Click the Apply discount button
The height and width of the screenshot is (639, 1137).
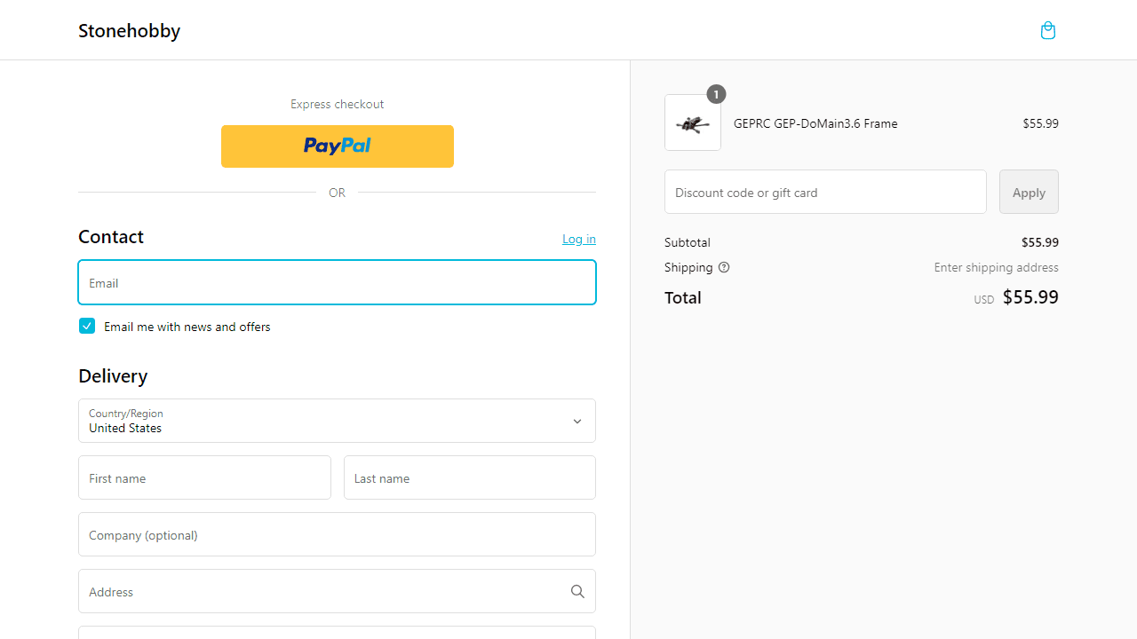click(x=1029, y=192)
